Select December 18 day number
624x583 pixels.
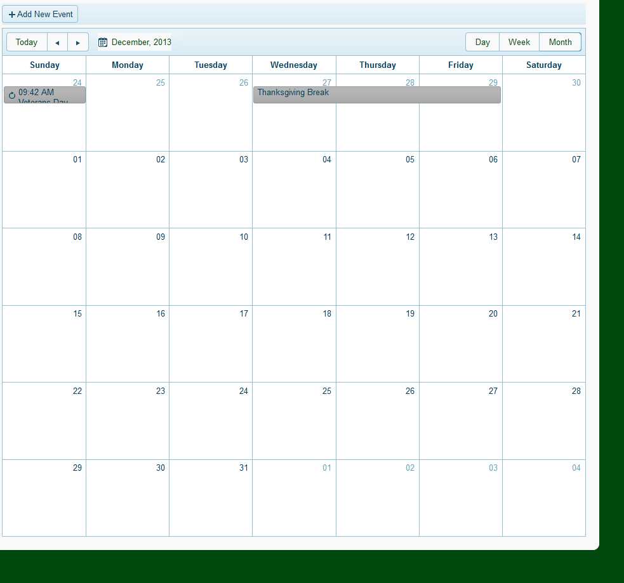pos(327,314)
